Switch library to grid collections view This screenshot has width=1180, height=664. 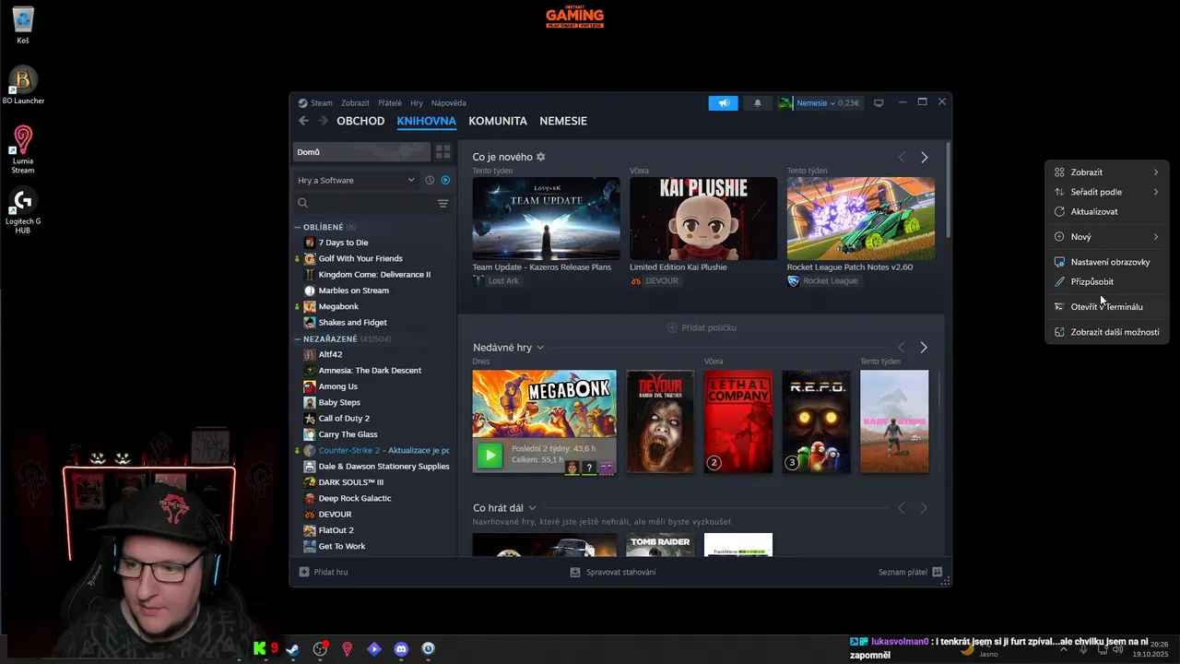[x=443, y=152]
